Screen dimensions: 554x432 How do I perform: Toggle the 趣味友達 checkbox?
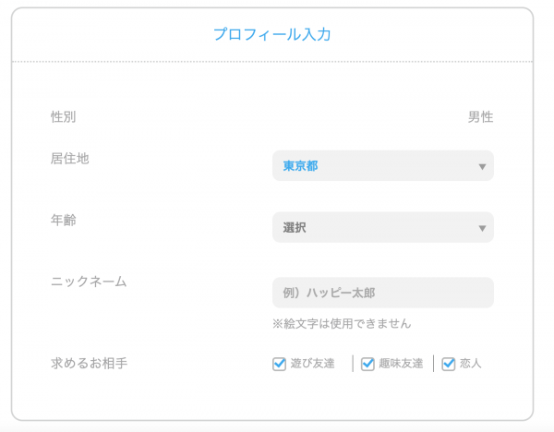[367, 364]
